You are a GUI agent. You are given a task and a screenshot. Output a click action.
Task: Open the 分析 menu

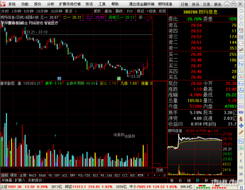[51, 4]
